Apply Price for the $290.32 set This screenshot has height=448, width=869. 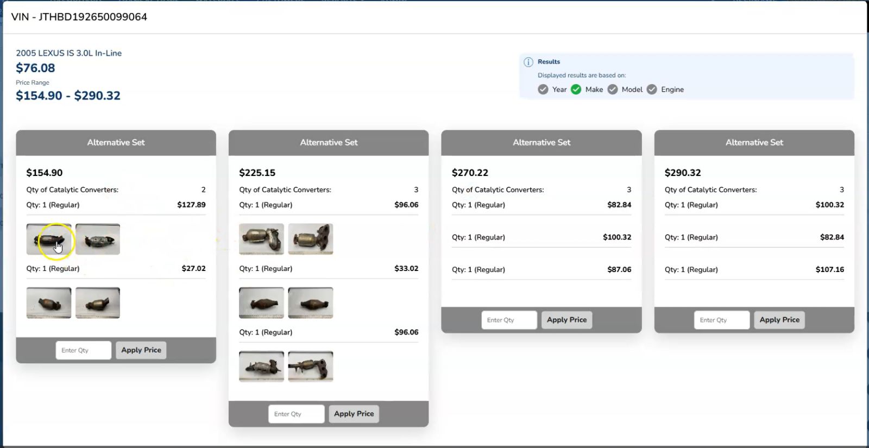coord(780,320)
